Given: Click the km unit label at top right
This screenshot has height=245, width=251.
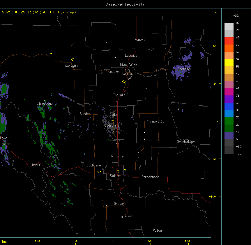Looking at the screenshot, I should [217, 12].
